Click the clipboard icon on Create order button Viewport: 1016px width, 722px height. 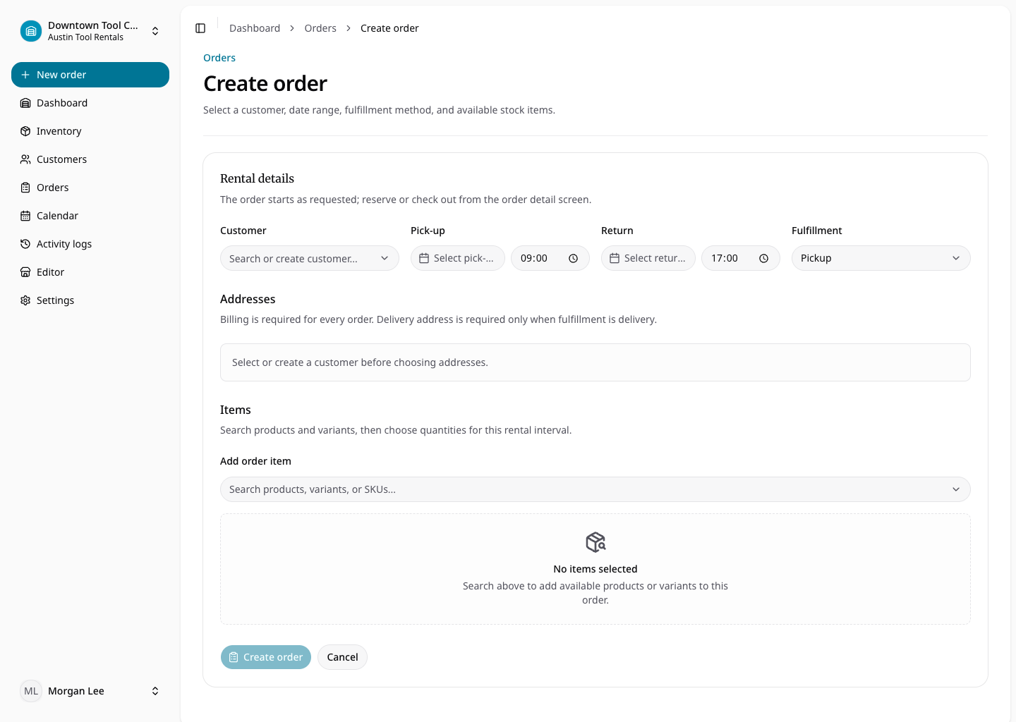(x=234, y=657)
